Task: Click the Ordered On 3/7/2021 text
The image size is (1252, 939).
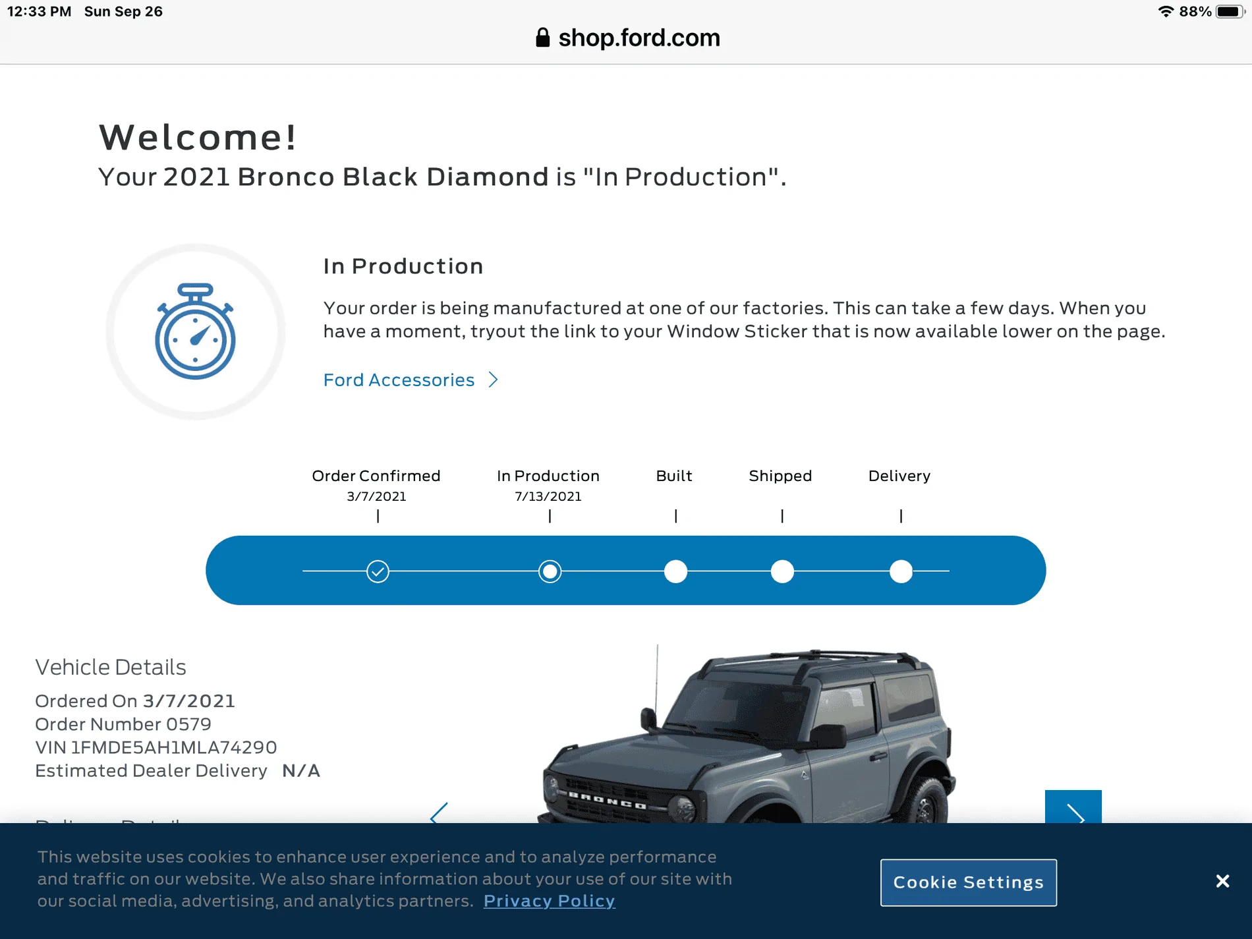Action: pos(135,700)
